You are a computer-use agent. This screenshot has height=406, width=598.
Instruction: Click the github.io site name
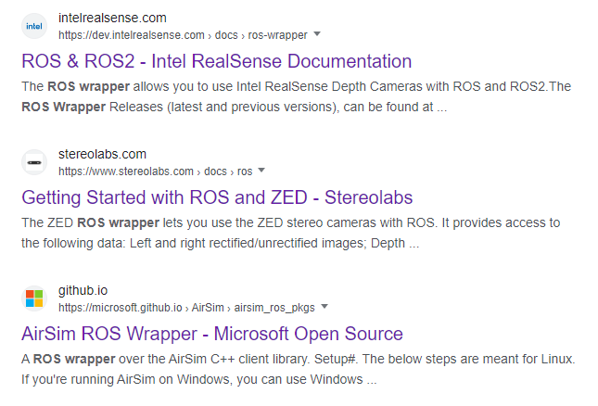83,290
